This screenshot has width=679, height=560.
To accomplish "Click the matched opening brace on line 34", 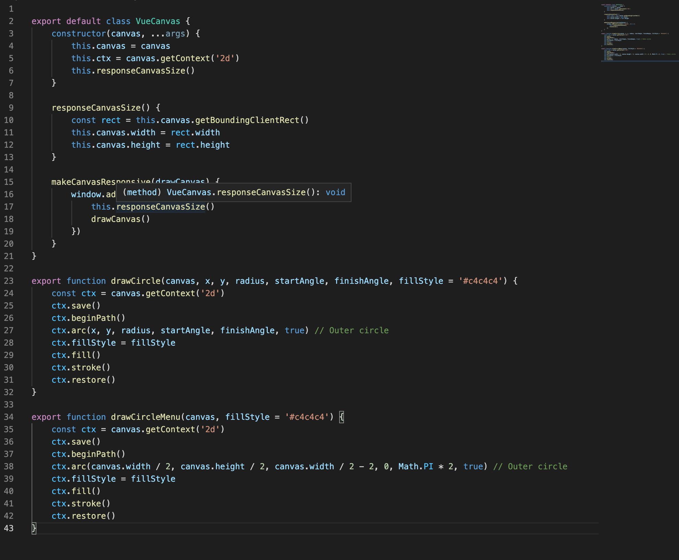I will 341,417.
